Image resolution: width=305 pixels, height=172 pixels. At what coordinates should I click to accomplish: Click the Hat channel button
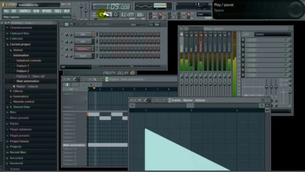coord(83,42)
